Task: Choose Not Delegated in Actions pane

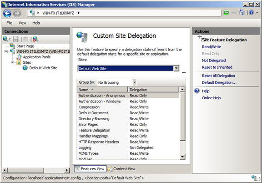Action: tap(214, 61)
